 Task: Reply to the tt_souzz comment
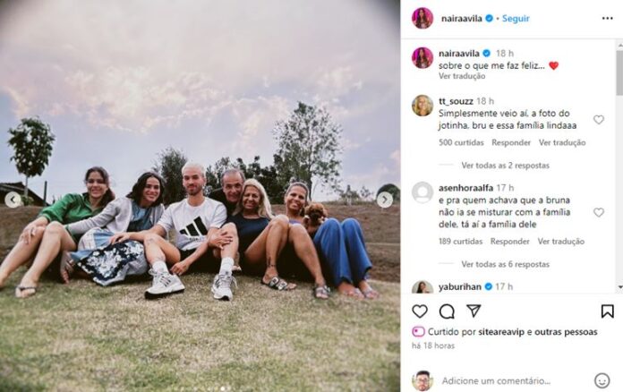511,142
